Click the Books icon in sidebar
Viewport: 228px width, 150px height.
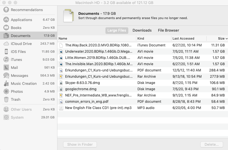click(6, 28)
